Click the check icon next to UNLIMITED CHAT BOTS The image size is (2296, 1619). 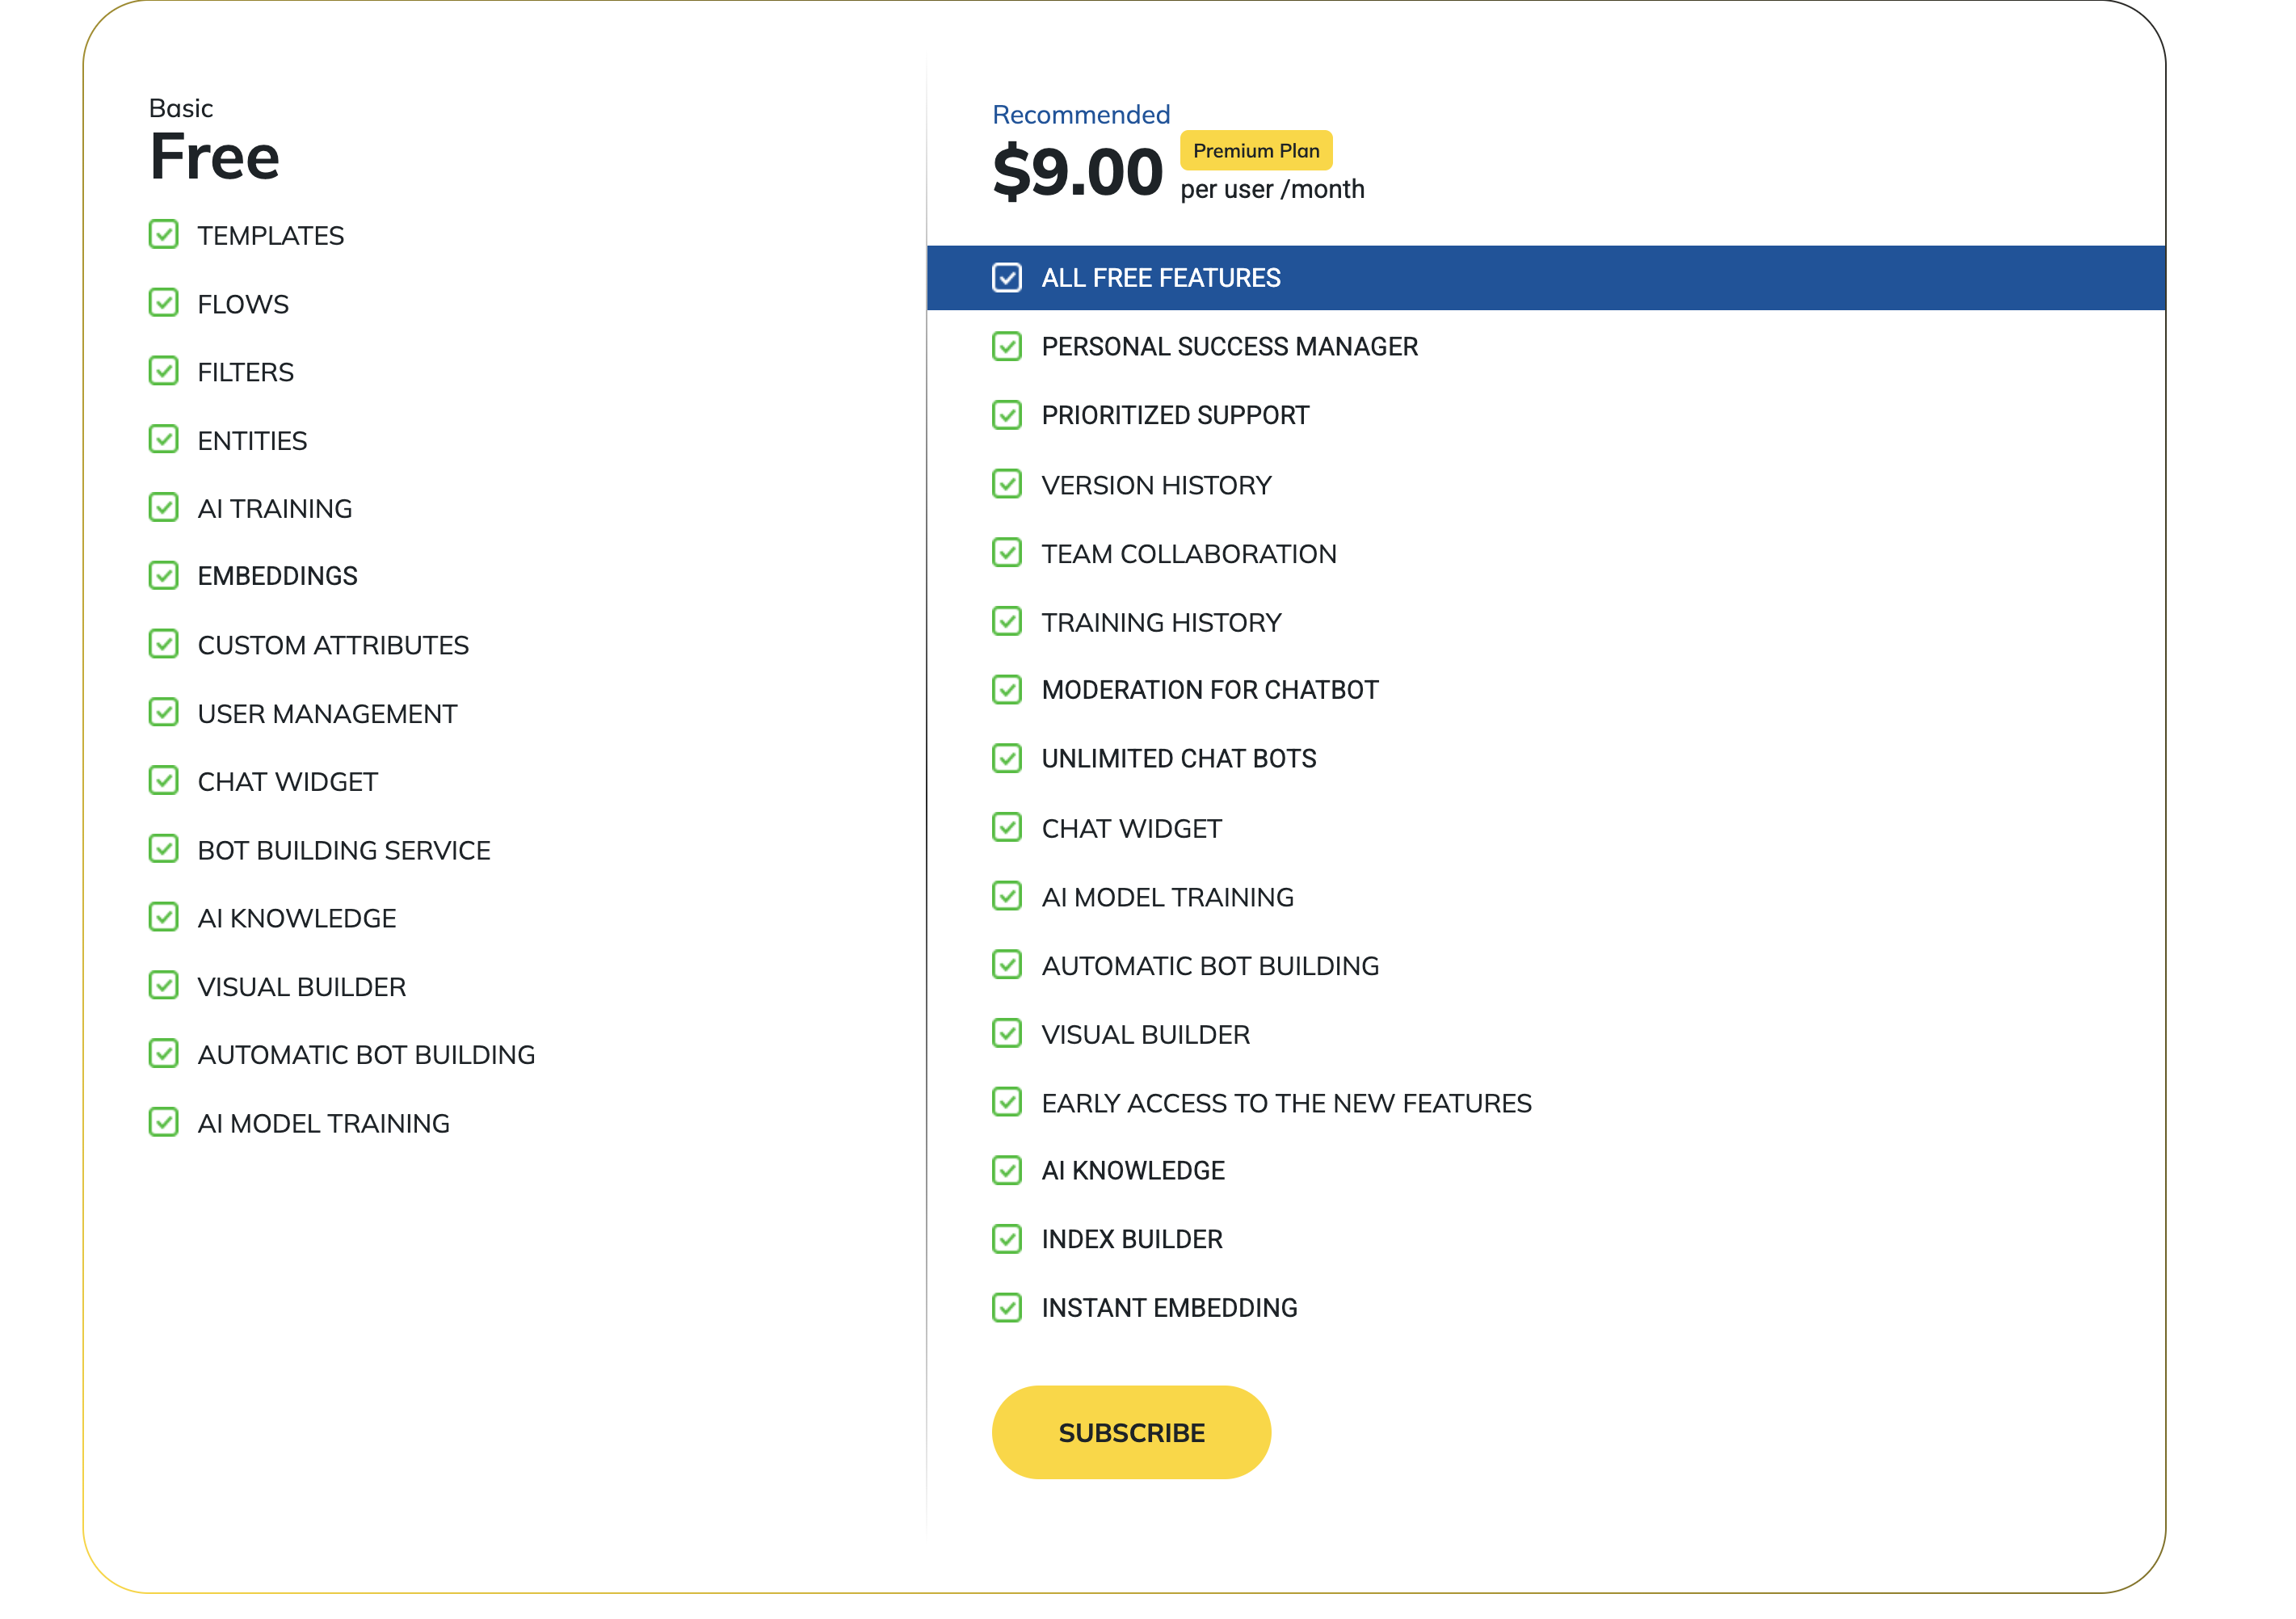point(1007,758)
